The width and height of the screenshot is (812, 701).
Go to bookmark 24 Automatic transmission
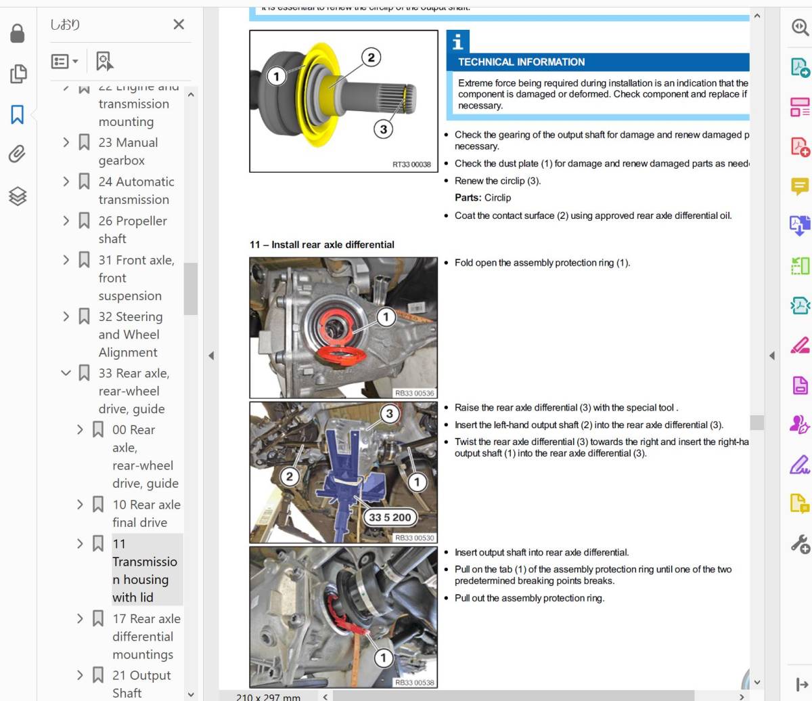click(137, 190)
